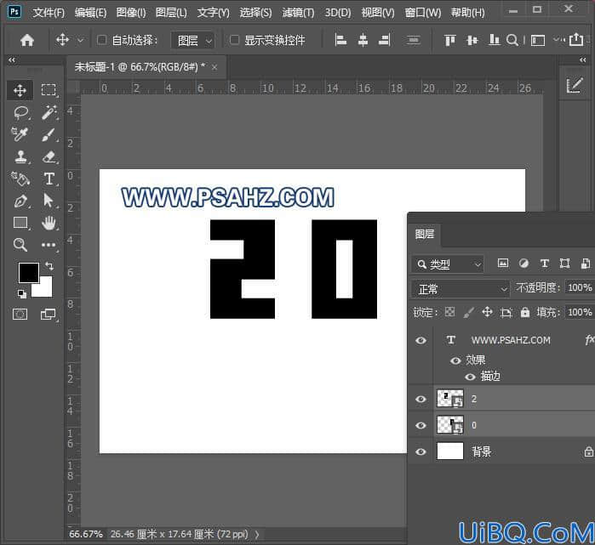
Task: Hide layer named 0
Action: coord(421,425)
